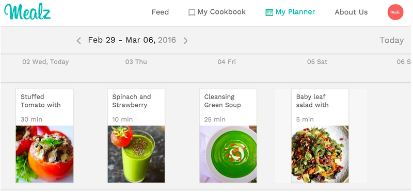
Task: Open the Stuffed Tomato recipe photo
Action: coord(44,154)
